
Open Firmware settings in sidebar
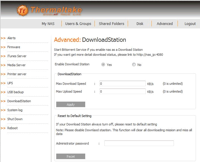(14, 47)
